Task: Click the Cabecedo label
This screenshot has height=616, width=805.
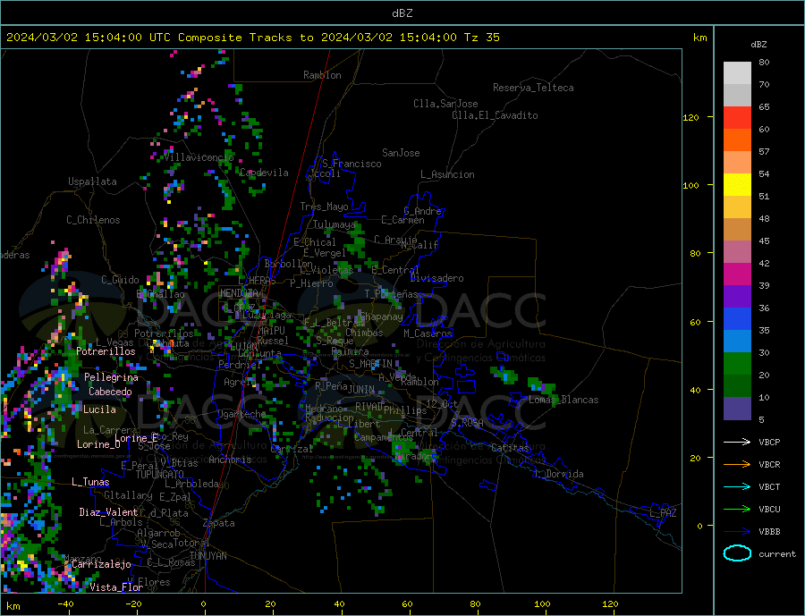Action: [x=110, y=392]
